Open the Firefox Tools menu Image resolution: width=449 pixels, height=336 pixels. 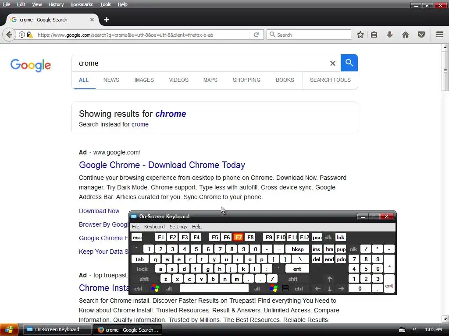[106, 4]
